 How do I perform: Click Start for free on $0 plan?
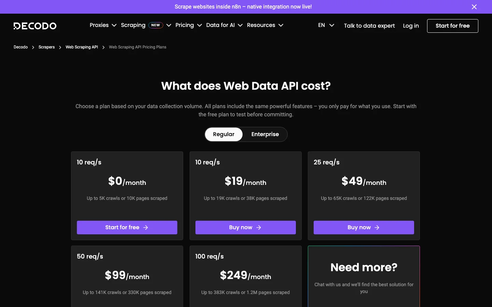tap(127, 228)
